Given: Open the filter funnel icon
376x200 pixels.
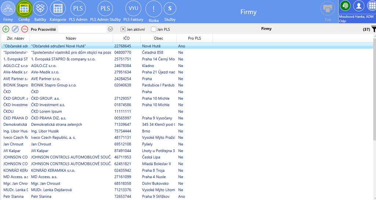Looking at the screenshot, I should [x=373, y=29].
